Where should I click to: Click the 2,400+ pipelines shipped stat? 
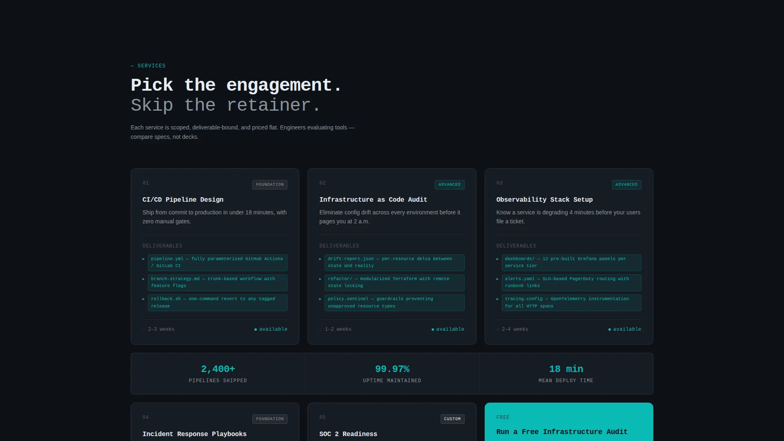pyautogui.click(x=218, y=374)
